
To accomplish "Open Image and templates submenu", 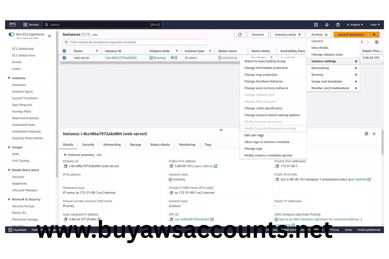I will pyautogui.click(x=333, y=81).
